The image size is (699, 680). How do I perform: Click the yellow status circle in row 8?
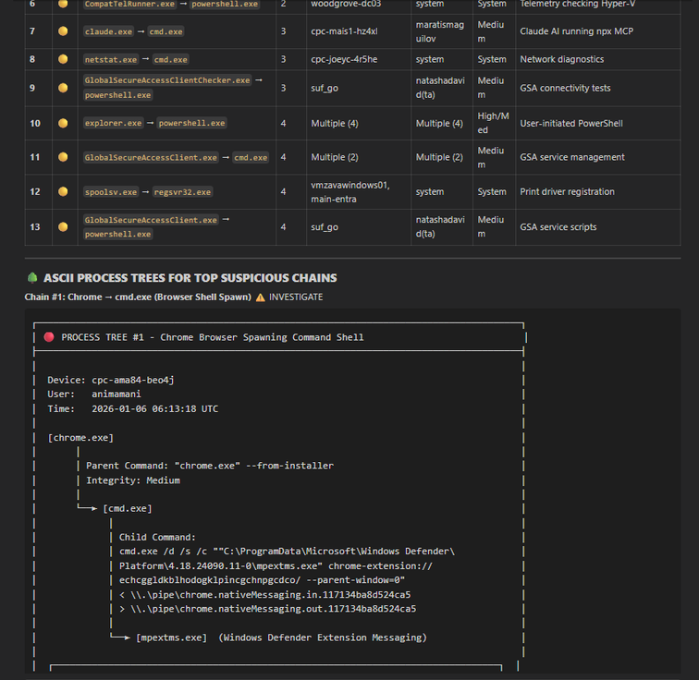tap(63, 59)
